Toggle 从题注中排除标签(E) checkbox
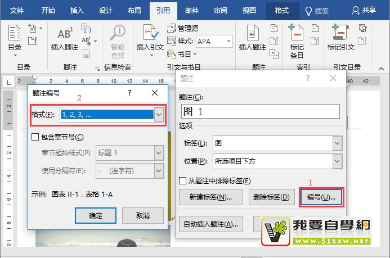The image size is (390, 258). tap(182, 180)
